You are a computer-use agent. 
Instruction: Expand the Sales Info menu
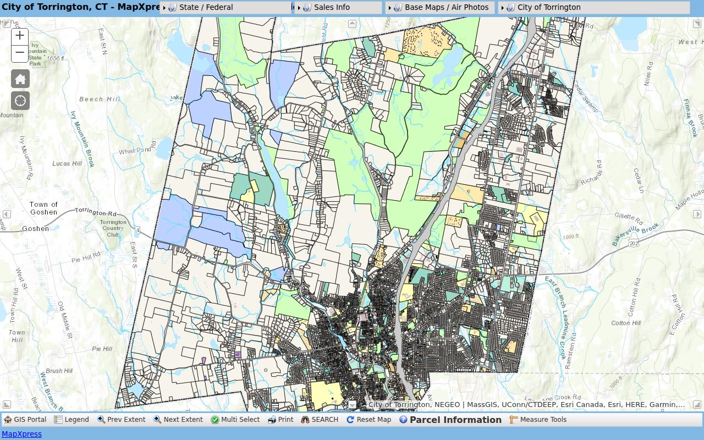338,8
